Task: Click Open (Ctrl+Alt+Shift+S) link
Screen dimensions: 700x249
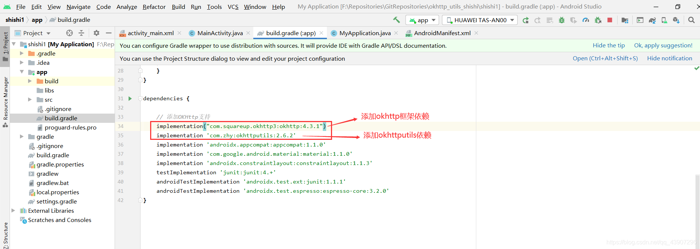Action: [605, 58]
